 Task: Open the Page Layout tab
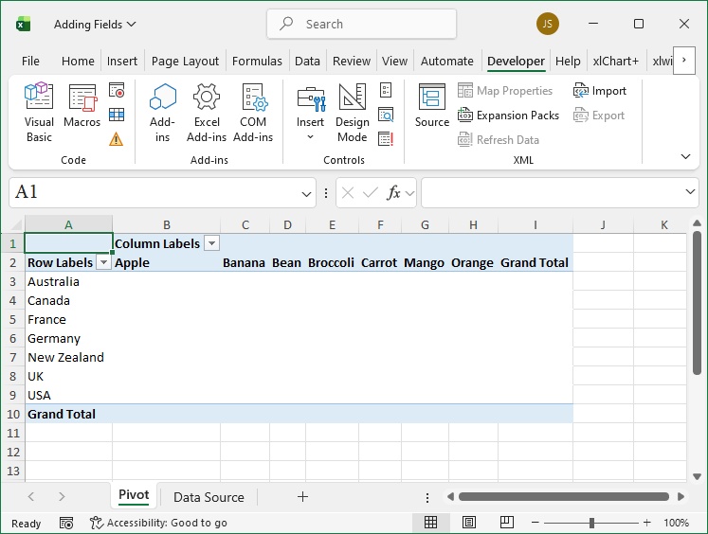pos(185,61)
